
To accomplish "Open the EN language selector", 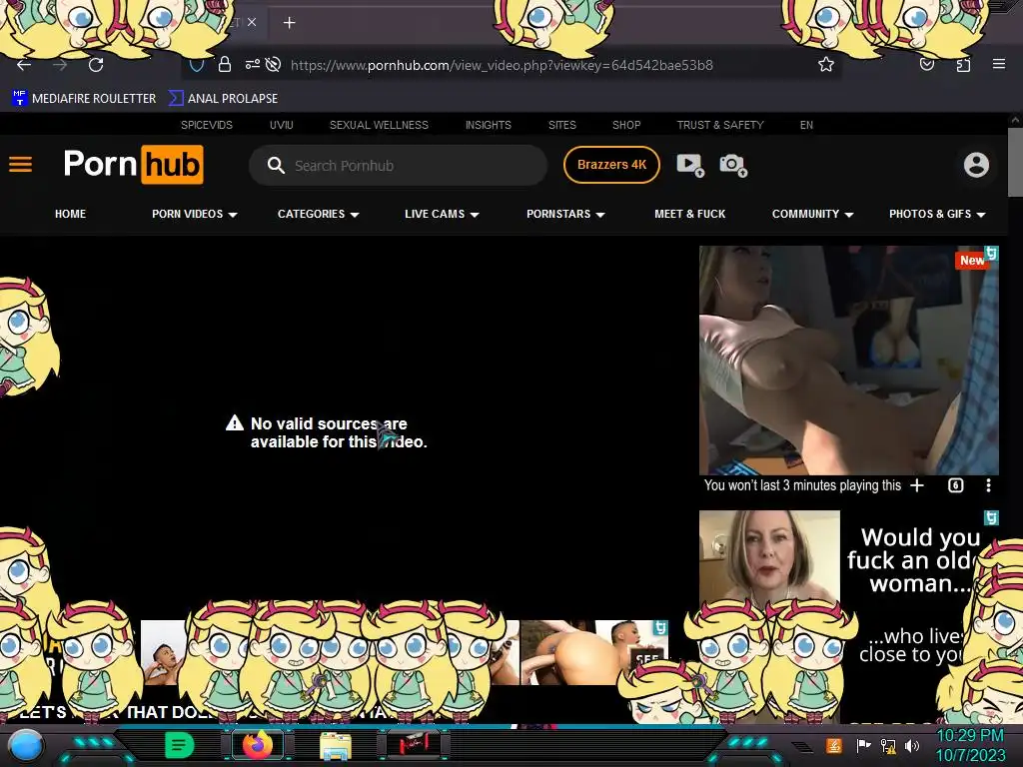I will click(x=806, y=125).
